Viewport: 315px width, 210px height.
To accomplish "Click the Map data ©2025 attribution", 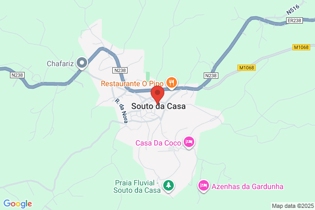I will (293, 206).
